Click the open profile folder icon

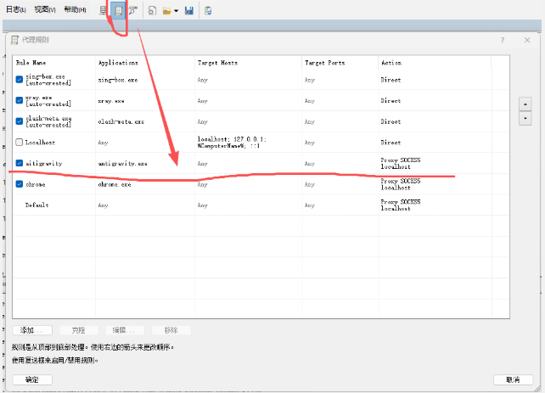[x=167, y=10]
